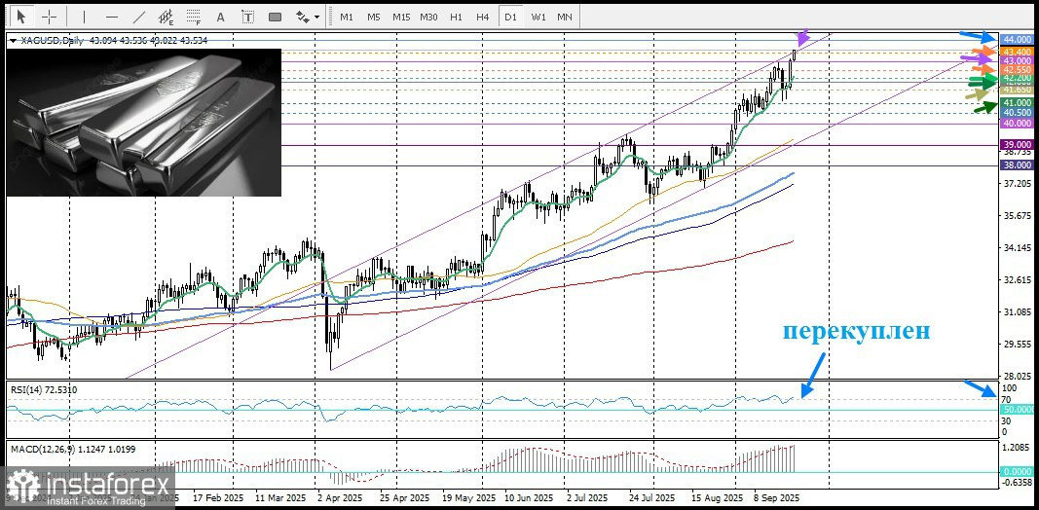Screen dimensions: 1039x510
Task: Pick the rectangle shape tool
Action: [x=275, y=17]
